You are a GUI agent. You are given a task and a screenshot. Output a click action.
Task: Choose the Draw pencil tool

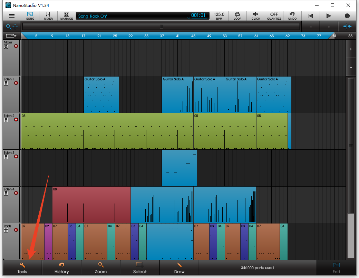click(x=179, y=268)
